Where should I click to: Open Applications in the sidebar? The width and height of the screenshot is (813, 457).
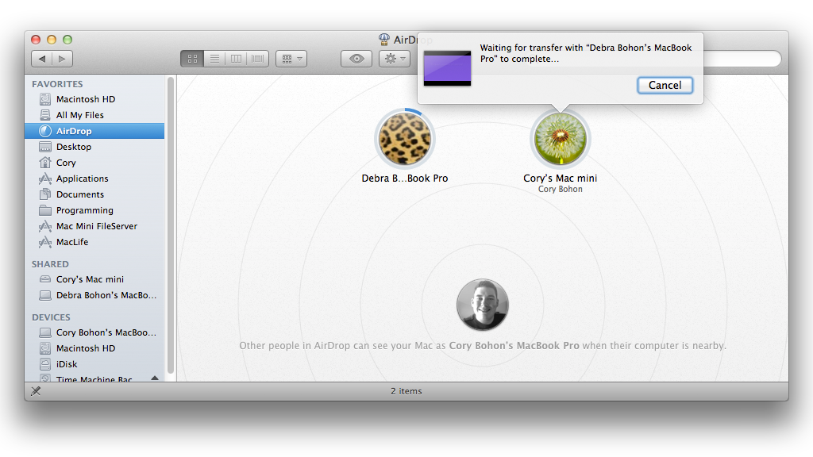coord(94,179)
